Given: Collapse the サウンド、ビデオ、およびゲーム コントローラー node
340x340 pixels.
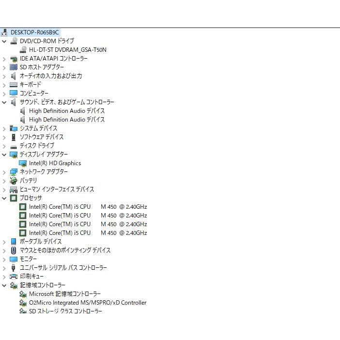Looking at the screenshot, I should coord(4,102).
